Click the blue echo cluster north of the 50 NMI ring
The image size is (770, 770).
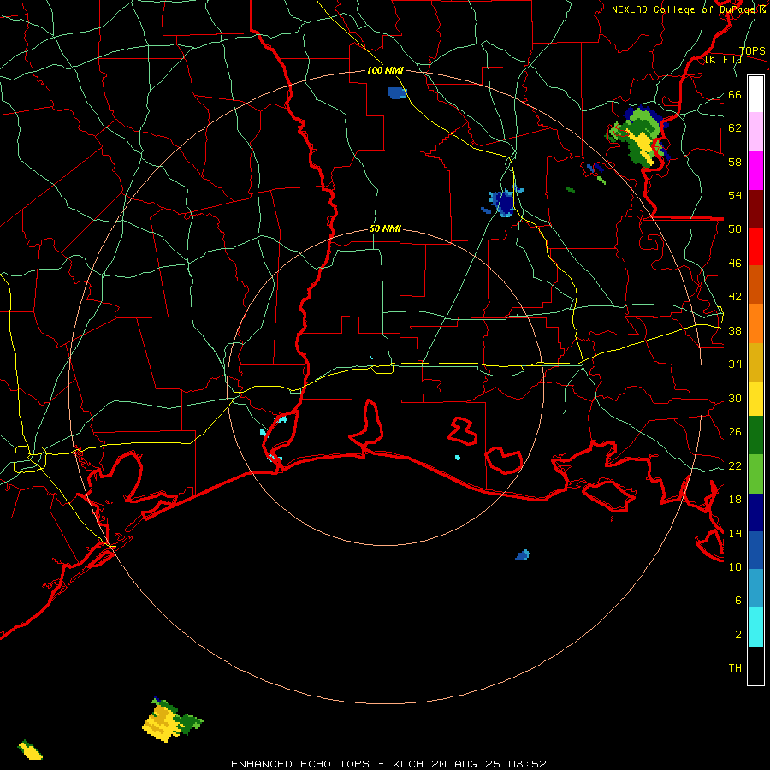point(503,202)
